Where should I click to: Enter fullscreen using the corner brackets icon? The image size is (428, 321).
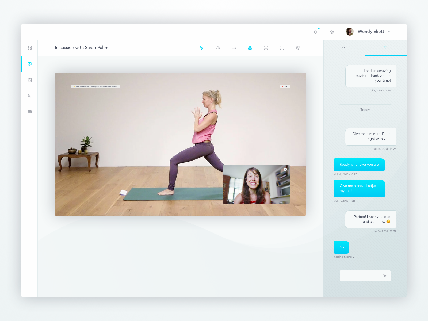coord(282,48)
